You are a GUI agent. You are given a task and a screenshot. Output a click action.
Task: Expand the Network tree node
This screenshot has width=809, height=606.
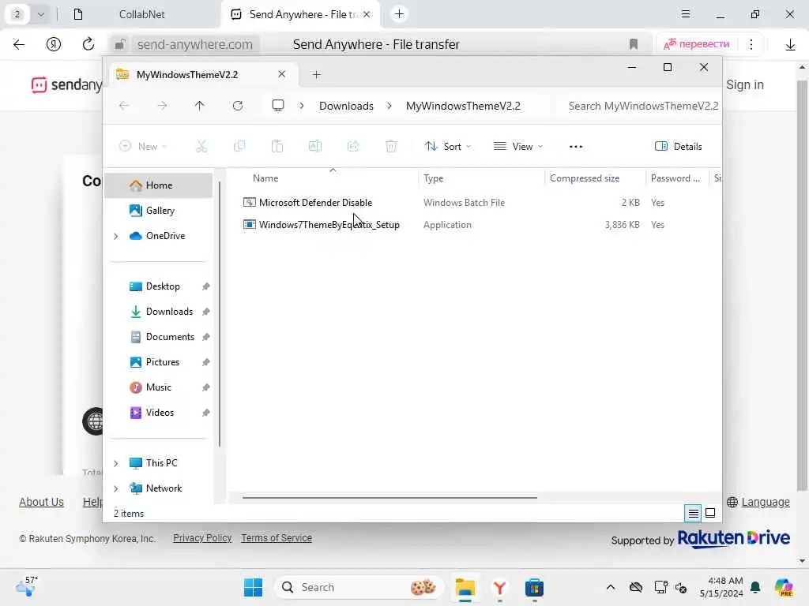coord(115,488)
